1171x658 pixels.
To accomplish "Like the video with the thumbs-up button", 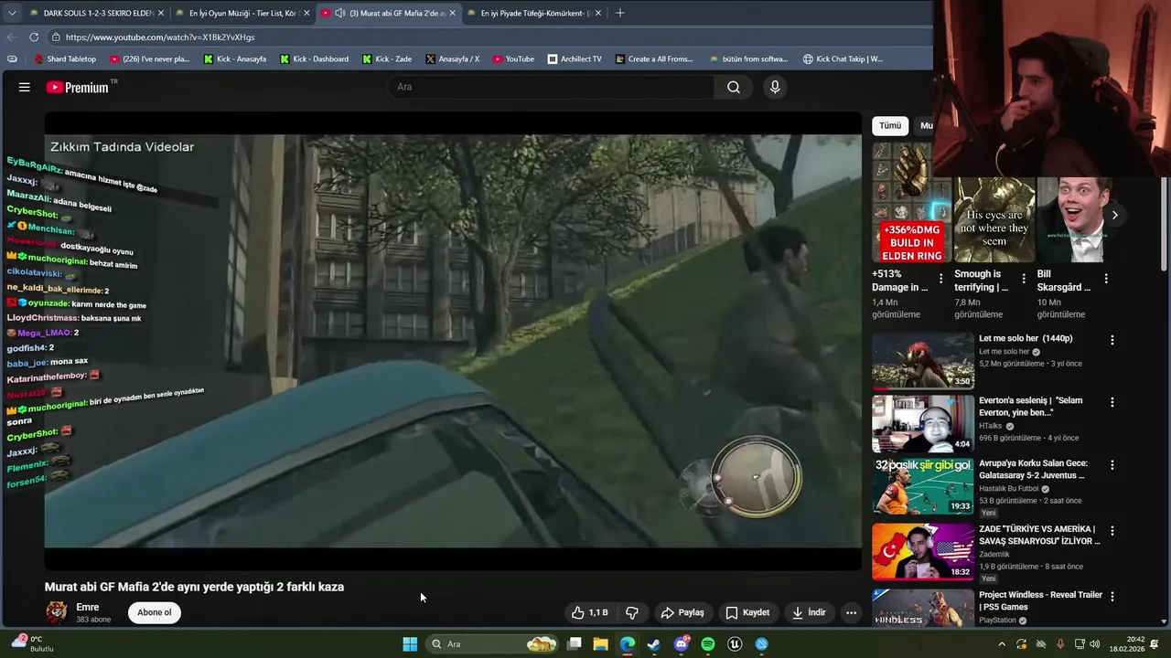I will point(589,612).
